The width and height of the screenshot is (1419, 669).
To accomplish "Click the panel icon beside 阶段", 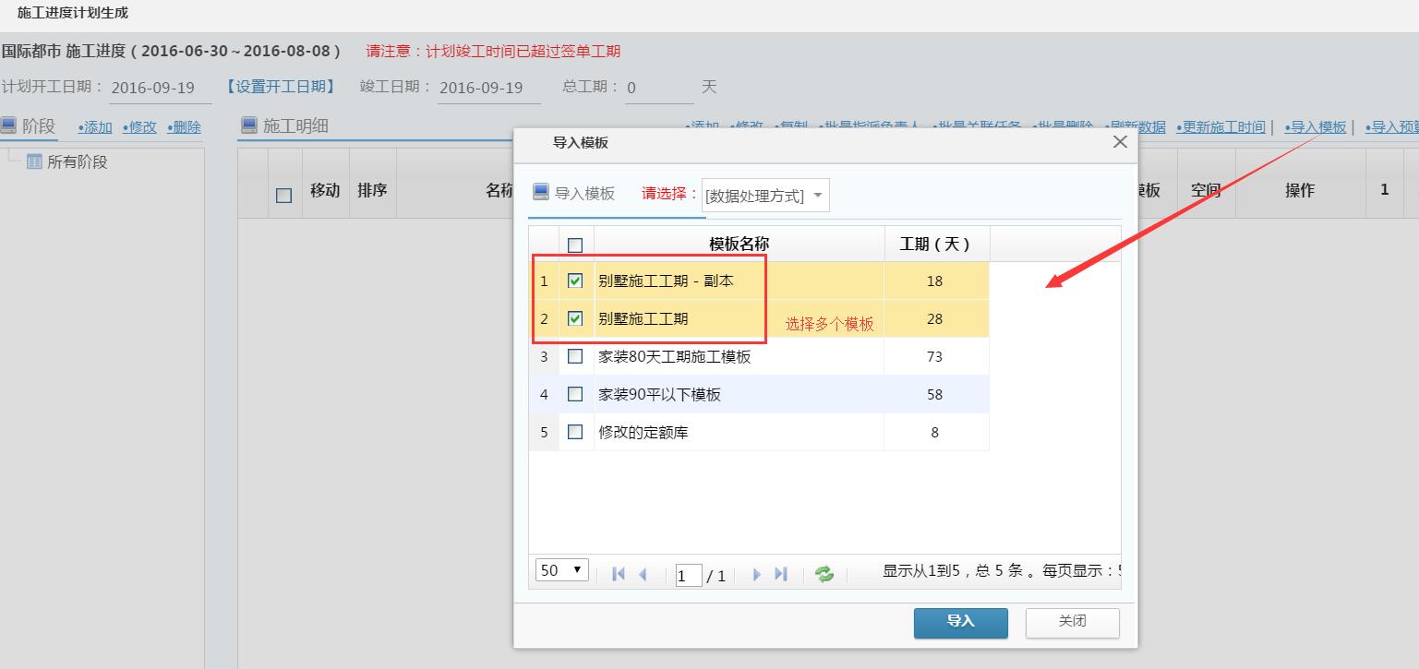I will [8, 125].
